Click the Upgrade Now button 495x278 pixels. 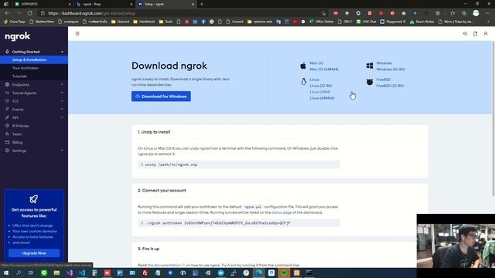(x=34, y=253)
